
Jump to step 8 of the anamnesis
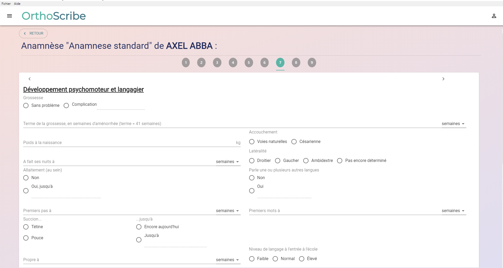coord(296,63)
